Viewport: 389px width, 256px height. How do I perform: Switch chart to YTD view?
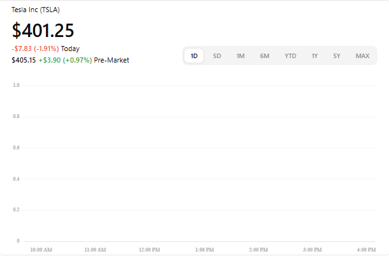290,56
